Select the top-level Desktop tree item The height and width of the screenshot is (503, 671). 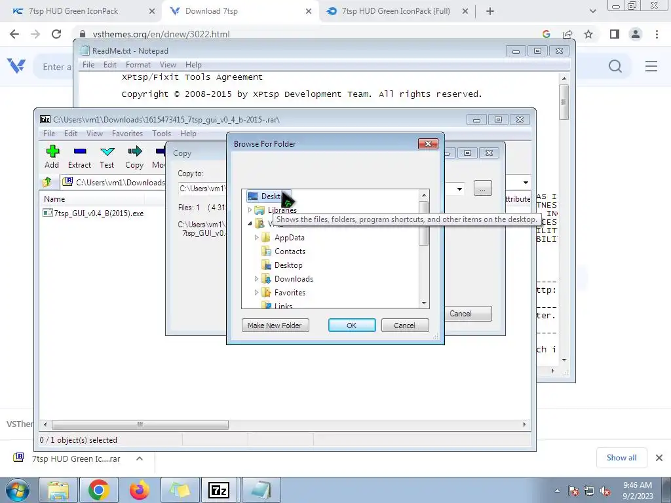[x=269, y=196]
